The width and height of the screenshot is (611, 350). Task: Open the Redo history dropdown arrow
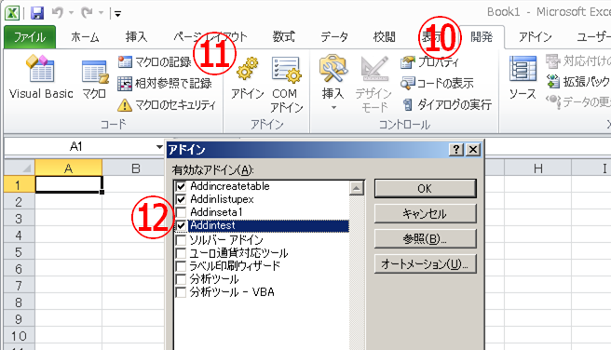[101, 13]
